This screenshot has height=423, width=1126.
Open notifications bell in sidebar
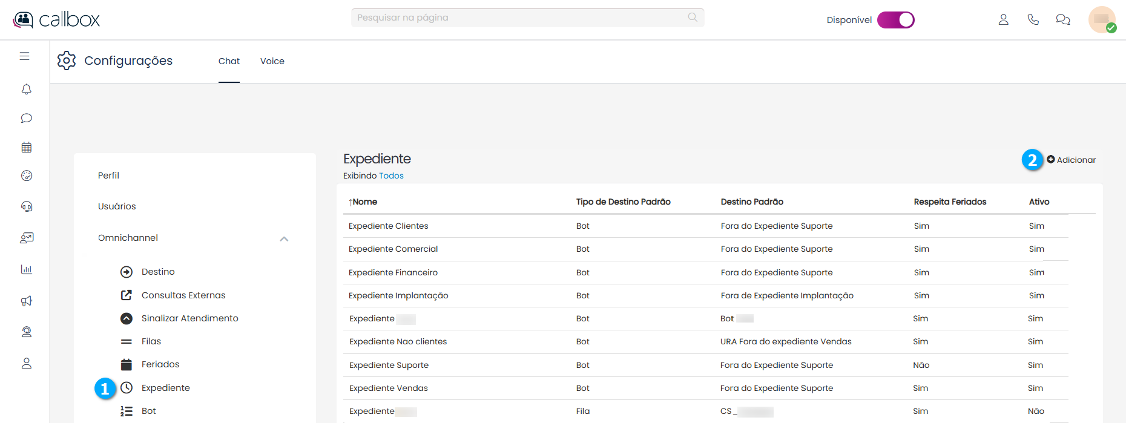pos(26,90)
